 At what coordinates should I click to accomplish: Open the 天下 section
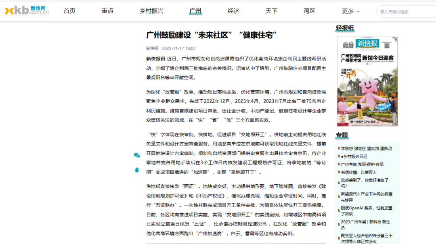(x=271, y=11)
